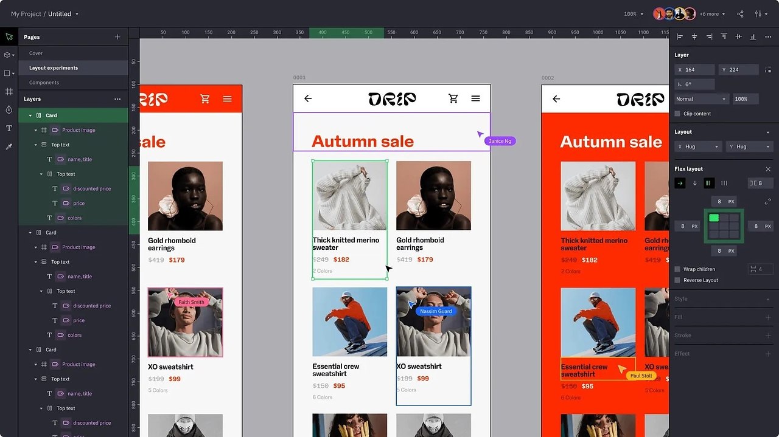The image size is (779, 437).
Task: Click the Share icon in top bar
Action: pos(741,14)
